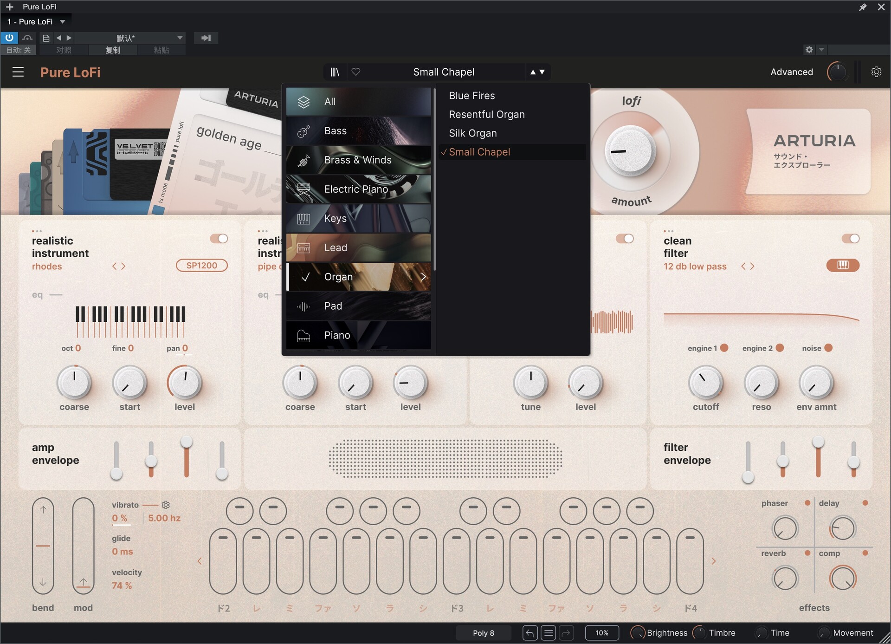Open the Pure LoFi hamburger menu
Viewport: 891px width, 644px height.
coord(18,72)
